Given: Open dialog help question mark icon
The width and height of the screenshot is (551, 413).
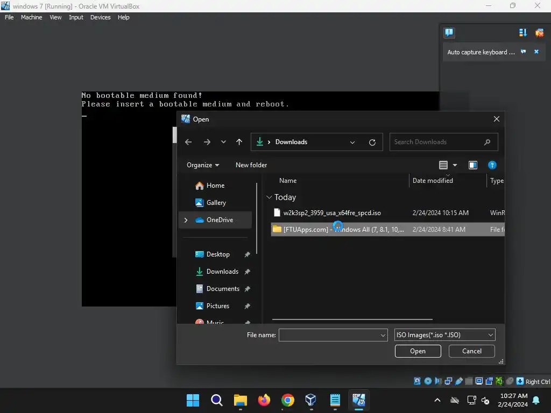Looking at the screenshot, I should [492, 165].
